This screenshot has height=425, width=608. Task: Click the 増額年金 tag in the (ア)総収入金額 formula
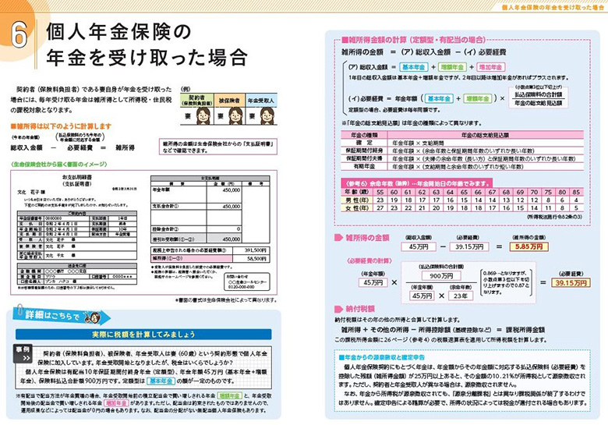(452, 67)
